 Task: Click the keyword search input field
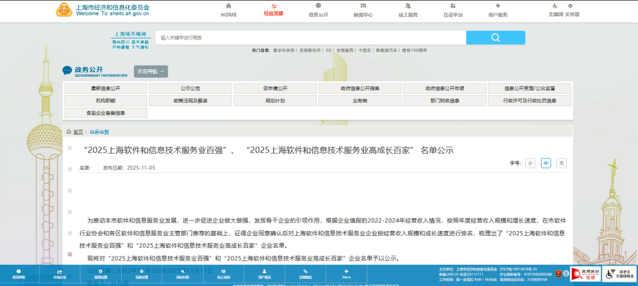[x=311, y=38]
